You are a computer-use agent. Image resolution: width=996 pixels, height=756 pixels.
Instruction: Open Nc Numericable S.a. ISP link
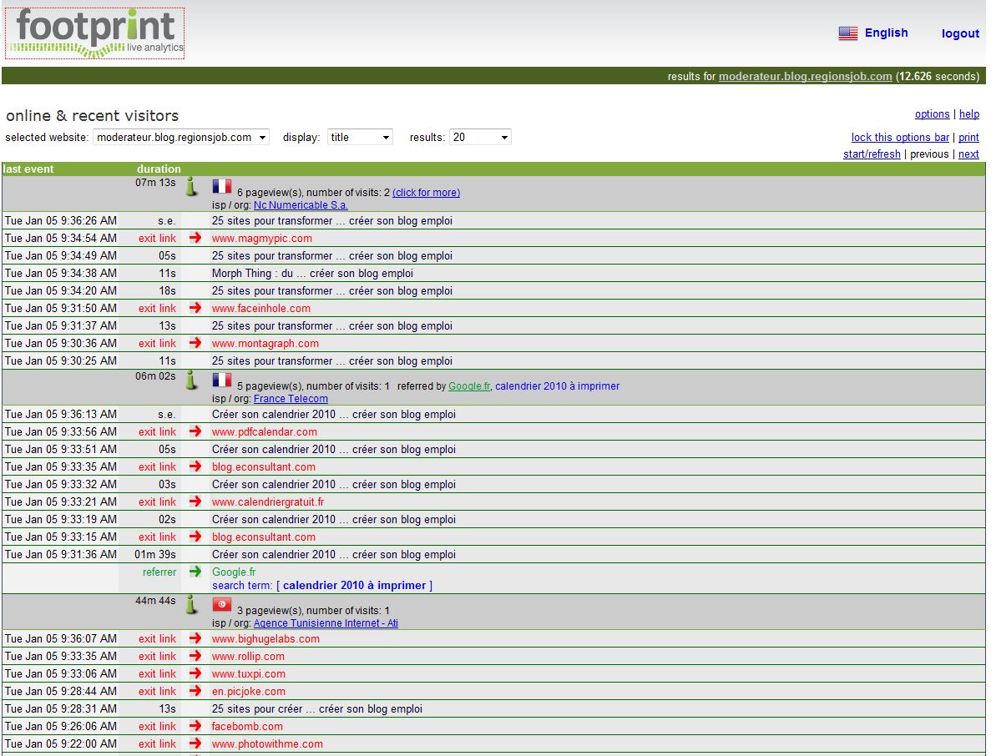point(301,205)
